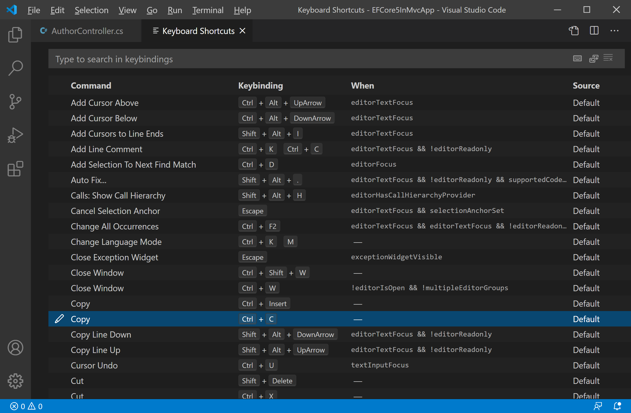Open the Extensions panel
The height and width of the screenshot is (413, 631).
pyautogui.click(x=15, y=168)
